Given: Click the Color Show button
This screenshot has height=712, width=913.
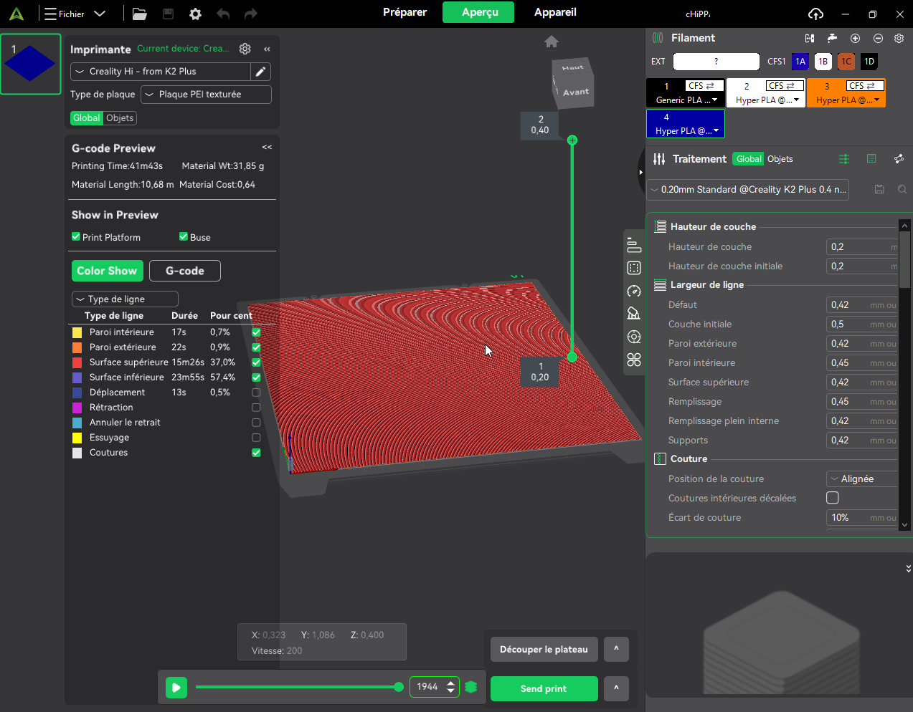Looking at the screenshot, I should click(107, 271).
